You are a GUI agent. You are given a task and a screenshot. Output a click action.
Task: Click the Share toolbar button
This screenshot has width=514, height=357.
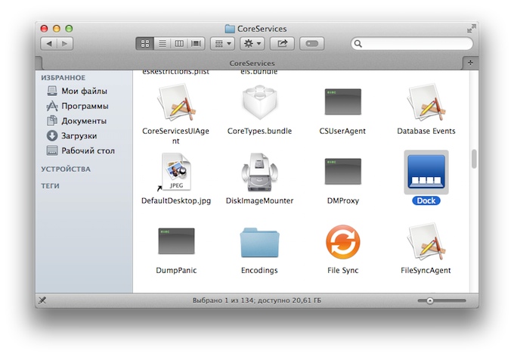283,44
